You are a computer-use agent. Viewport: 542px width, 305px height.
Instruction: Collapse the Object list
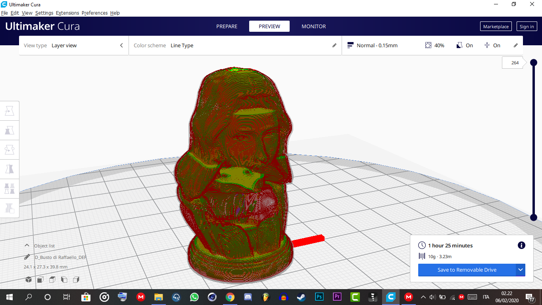point(27,246)
